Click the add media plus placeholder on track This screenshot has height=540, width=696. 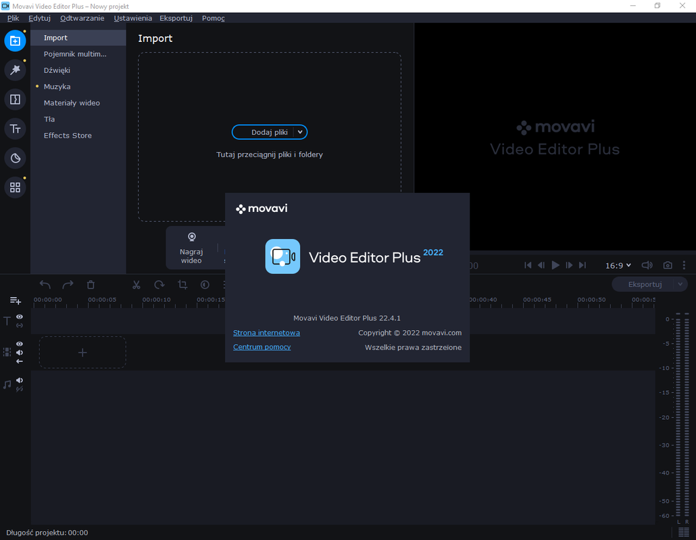(82, 352)
